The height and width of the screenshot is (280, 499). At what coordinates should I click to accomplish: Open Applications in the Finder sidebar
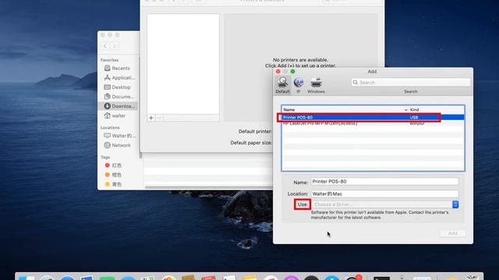(119, 78)
